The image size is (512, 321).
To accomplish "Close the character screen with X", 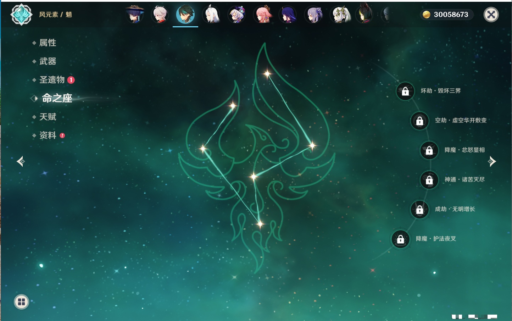I will tap(491, 15).
